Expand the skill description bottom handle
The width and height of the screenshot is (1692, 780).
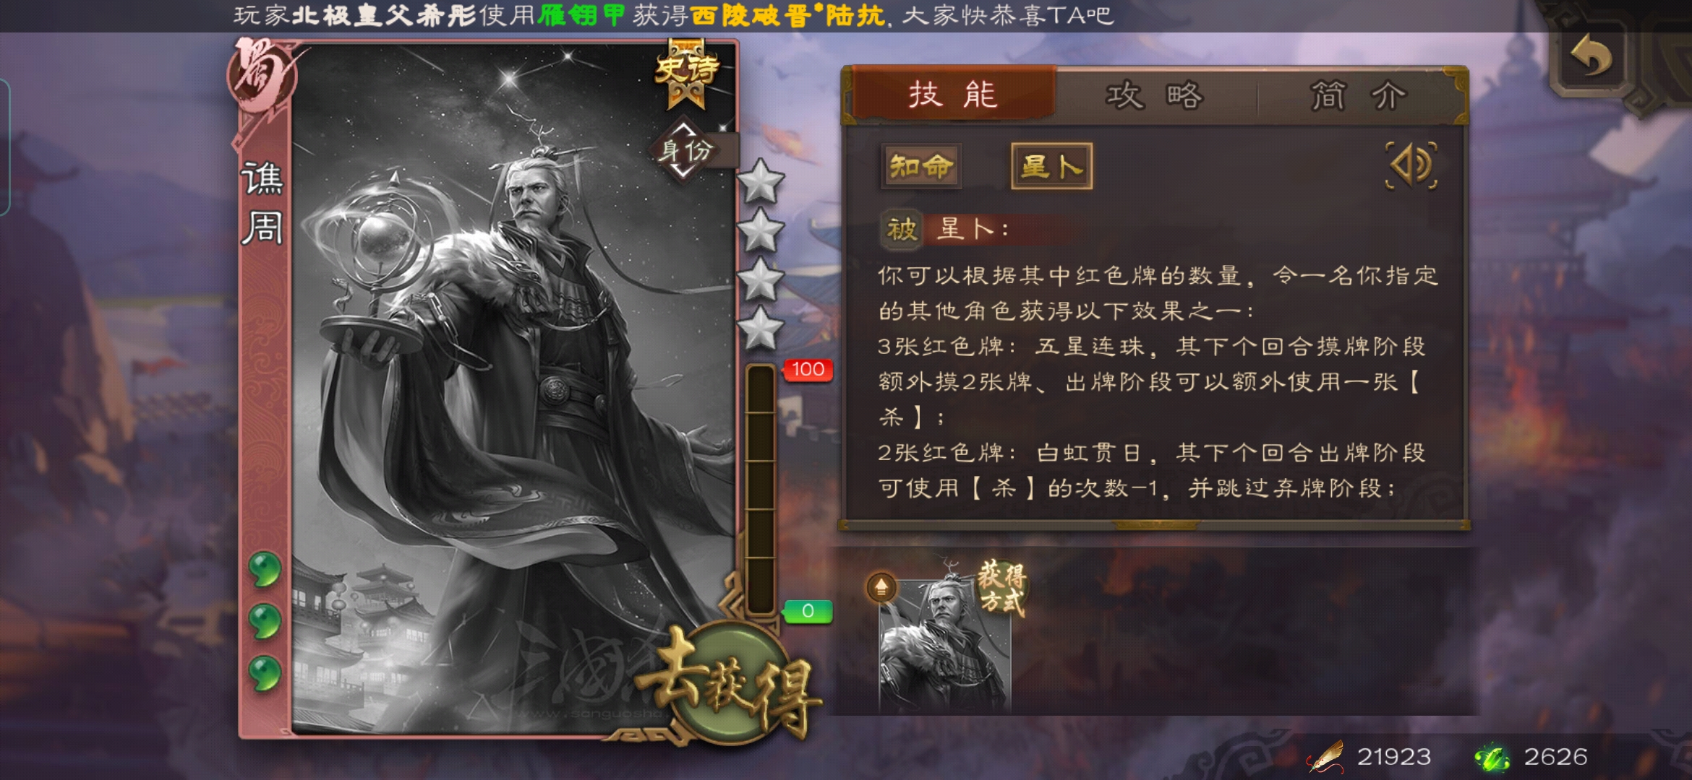pos(1155,525)
